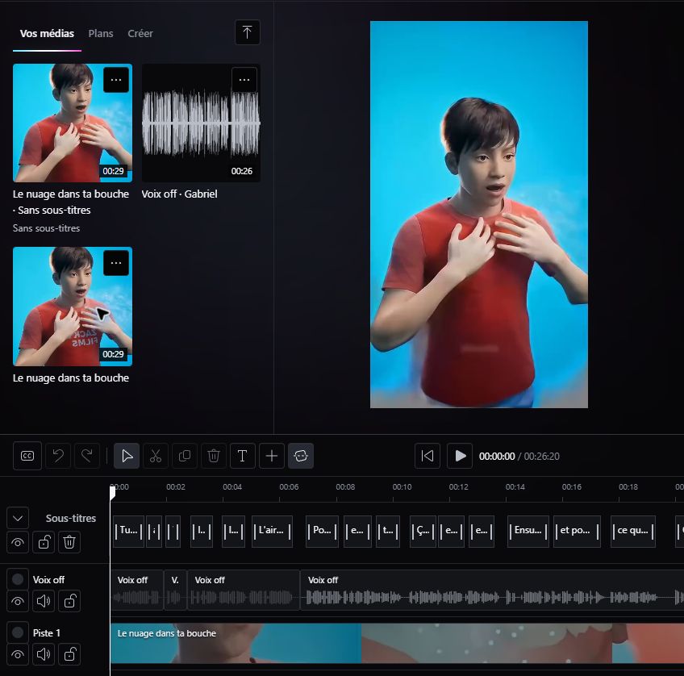Click the 00:04 mark on ruler
Screen dimensions: 684x676
(x=232, y=486)
